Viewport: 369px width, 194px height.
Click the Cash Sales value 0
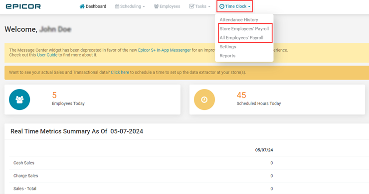click(272, 163)
